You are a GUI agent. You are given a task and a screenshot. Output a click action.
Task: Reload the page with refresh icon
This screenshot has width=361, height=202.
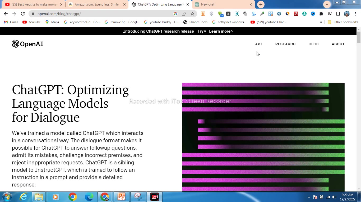pos(23,14)
